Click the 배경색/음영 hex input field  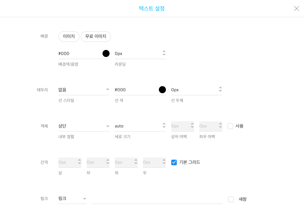pyautogui.click(x=79, y=53)
